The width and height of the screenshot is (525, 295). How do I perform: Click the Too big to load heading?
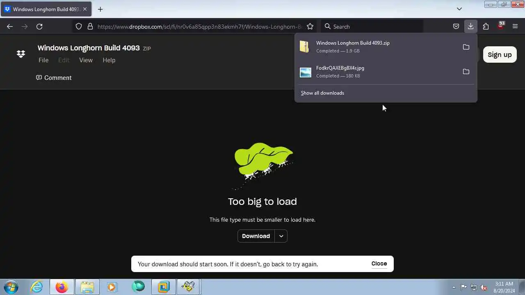click(x=262, y=202)
